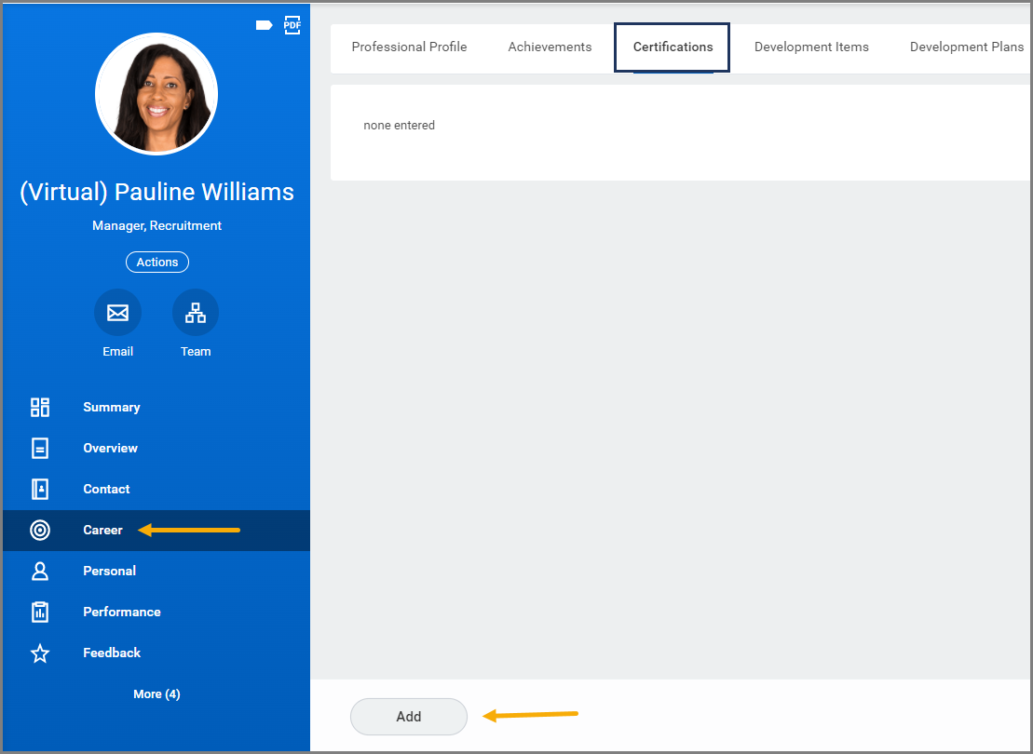This screenshot has height=754, width=1033.
Task: Click the Summary dashboard icon
Action: (40, 407)
